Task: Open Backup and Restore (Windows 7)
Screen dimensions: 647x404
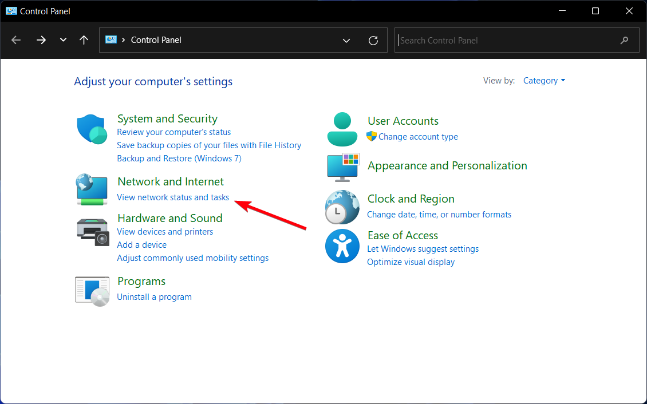Action: [x=179, y=159]
